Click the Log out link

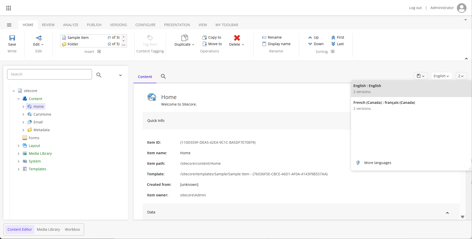[x=415, y=8]
